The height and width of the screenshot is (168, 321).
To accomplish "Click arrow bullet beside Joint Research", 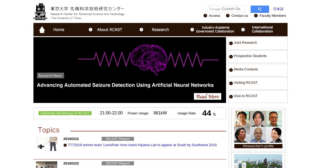I will click(x=231, y=43).
